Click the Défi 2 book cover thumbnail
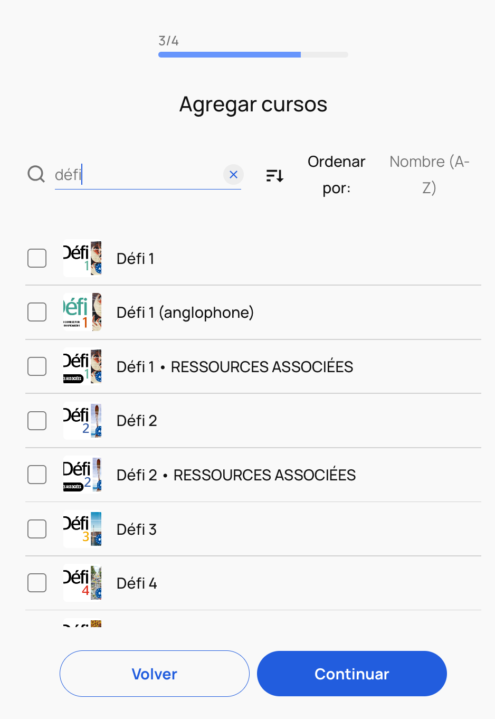The width and height of the screenshot is (495, 719). 82,421
